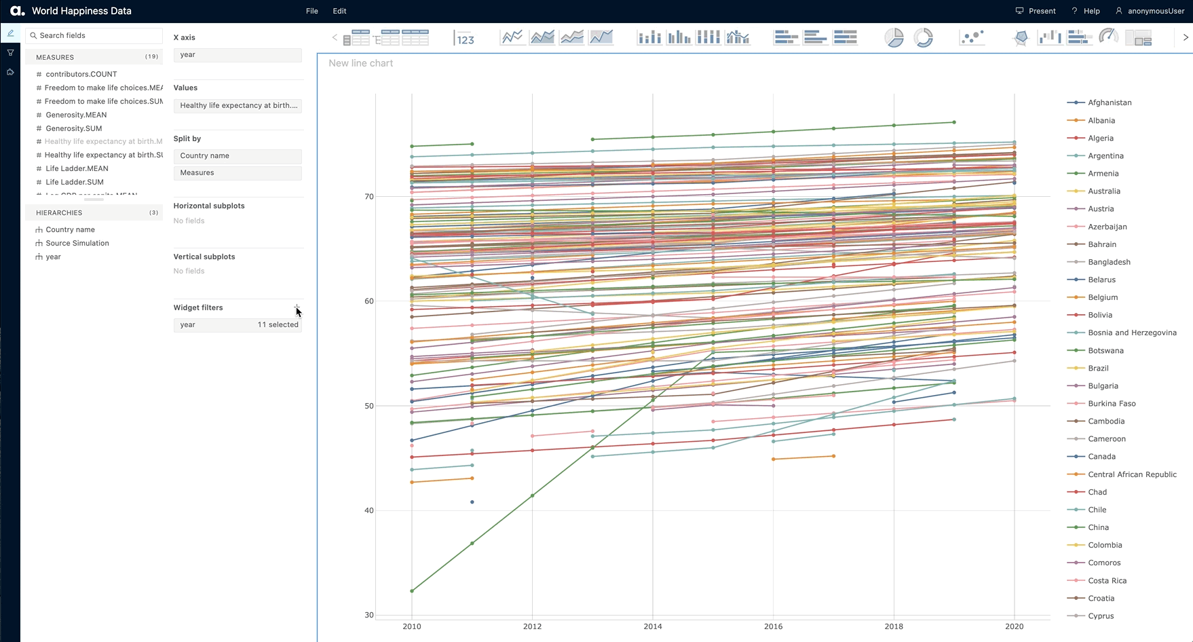1193x642 pixels.
Task: Select the 100% stacked columns icon
Action: 708,37
